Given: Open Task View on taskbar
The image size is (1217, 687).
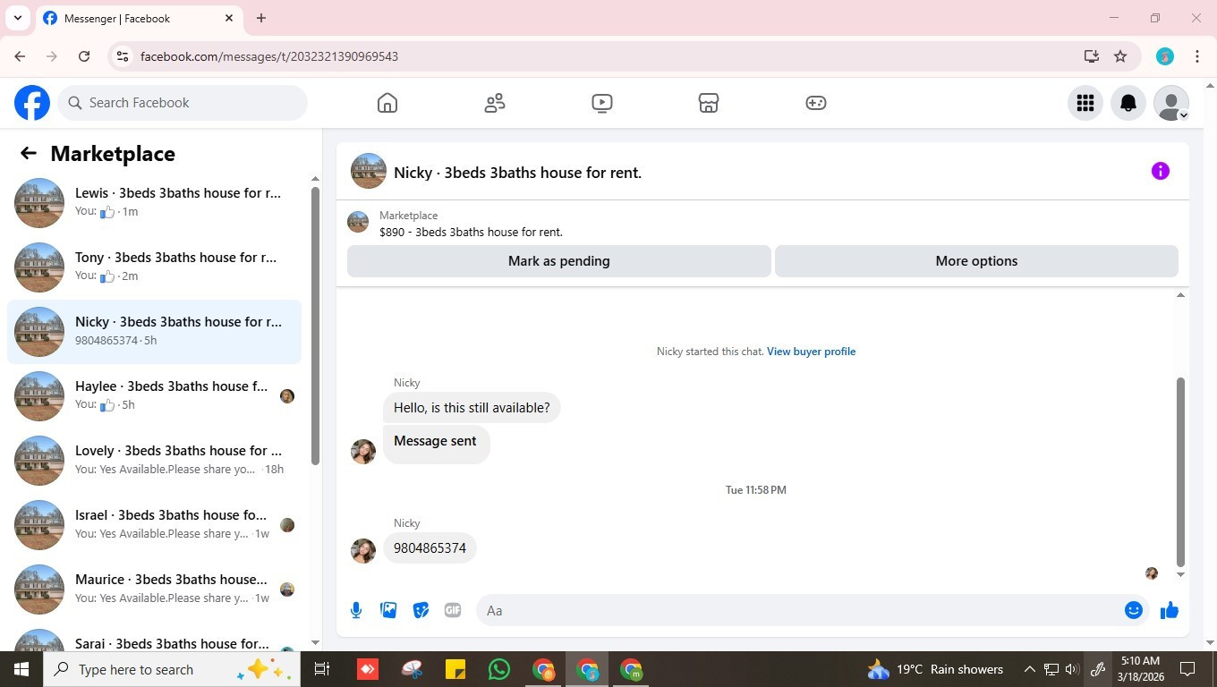Looking at the screenshot, I should pyautogui.click(x=322, y=669).
